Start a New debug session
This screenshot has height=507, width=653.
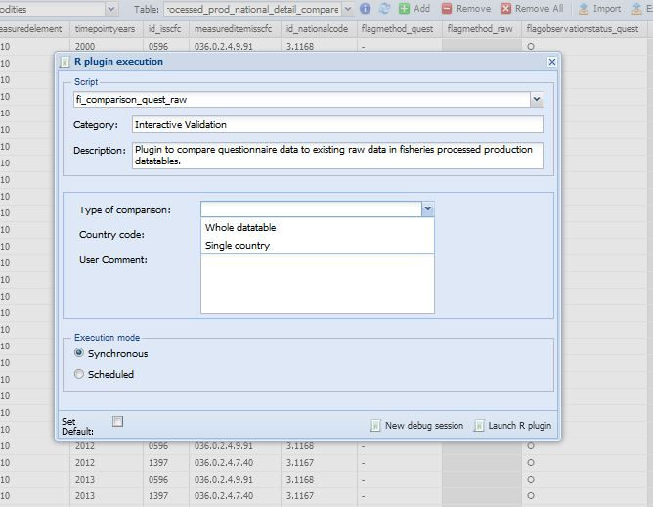[416, 426]
